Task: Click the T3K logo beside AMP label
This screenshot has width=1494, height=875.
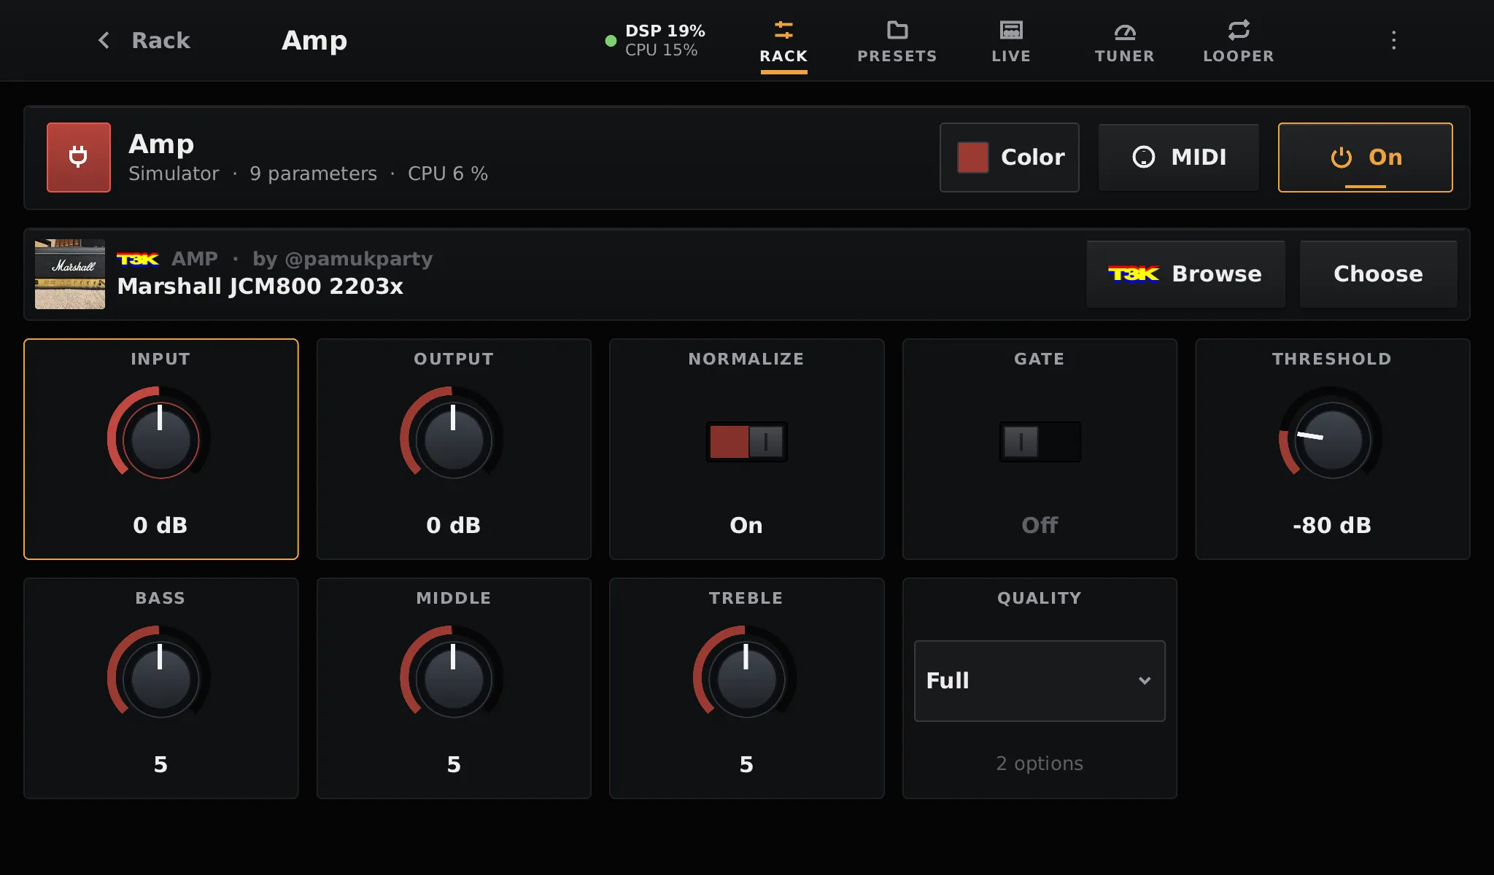Action: [x=138, y=259]
